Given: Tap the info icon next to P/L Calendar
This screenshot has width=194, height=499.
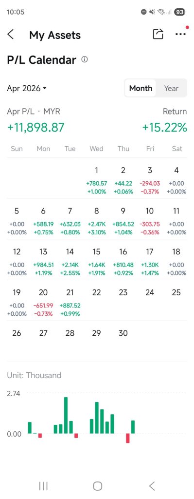Looking at the screenshot, I should click(85, 59).
